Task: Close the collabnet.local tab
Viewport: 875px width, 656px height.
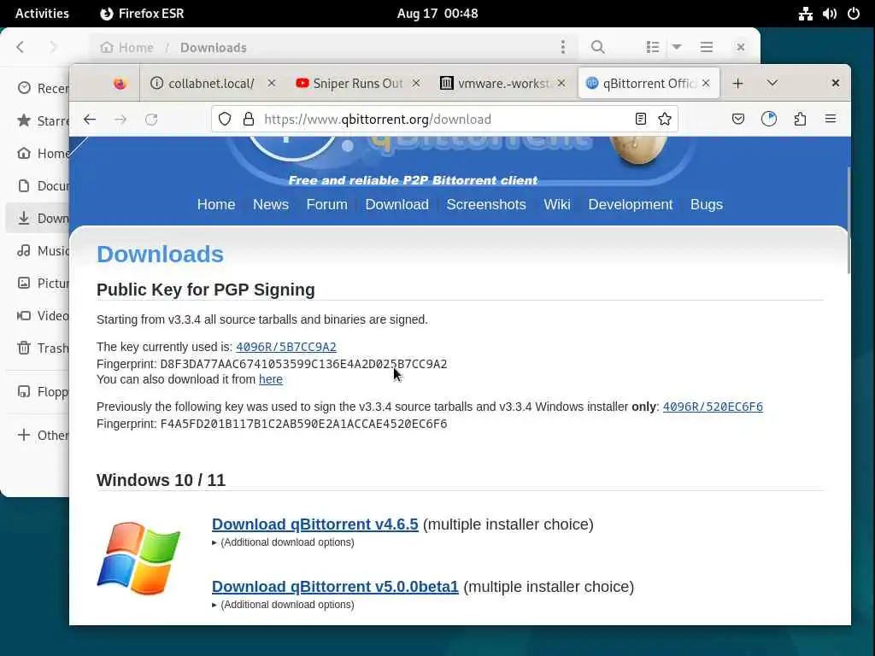Action: click(x=271, y=83)
